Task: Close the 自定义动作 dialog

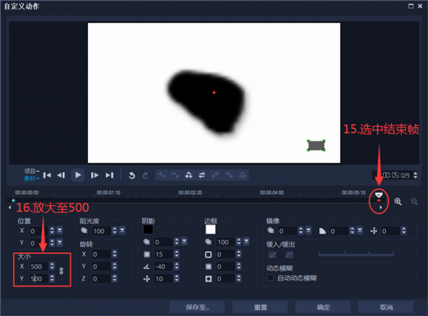Action: click(420, 6)
